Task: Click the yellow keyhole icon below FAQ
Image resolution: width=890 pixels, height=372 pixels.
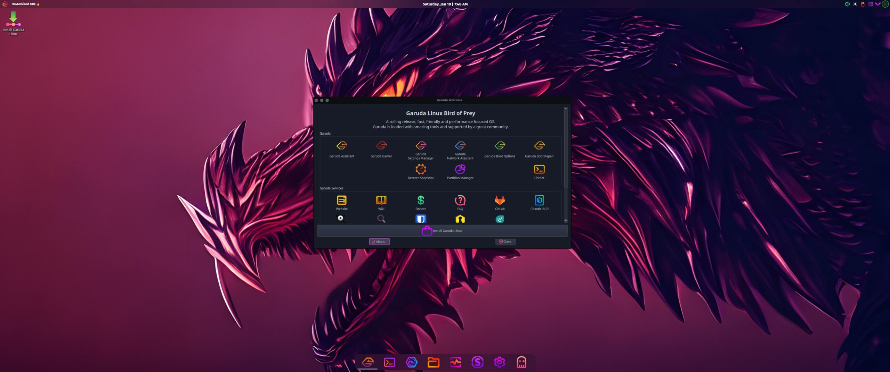Action: pyautogui.click(x=460, y=219)
